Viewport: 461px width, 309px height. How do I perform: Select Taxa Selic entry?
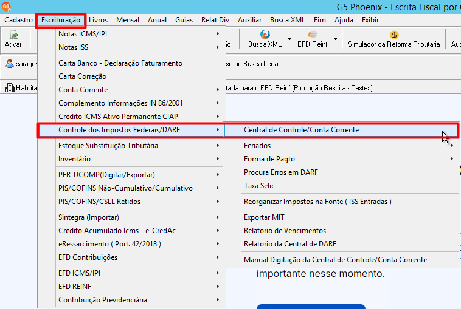[341, 185]
